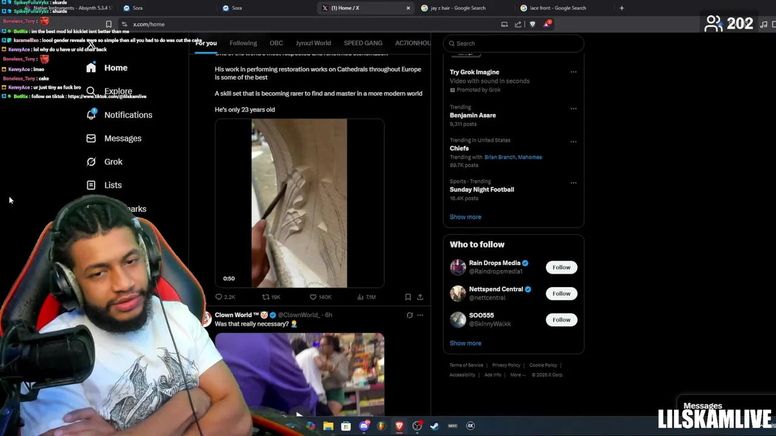Open Privacy Policy footer link
Viewport: 776px width, 436px height.
point(506,365)
